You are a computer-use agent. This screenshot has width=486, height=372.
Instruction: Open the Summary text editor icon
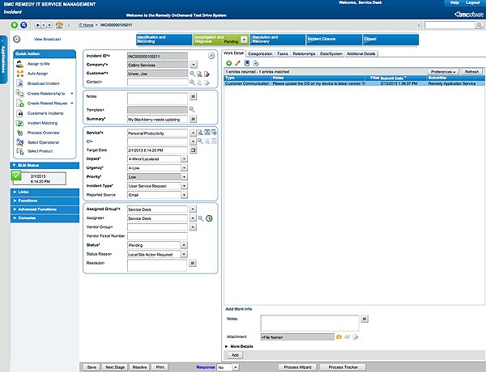pos(193,119)
